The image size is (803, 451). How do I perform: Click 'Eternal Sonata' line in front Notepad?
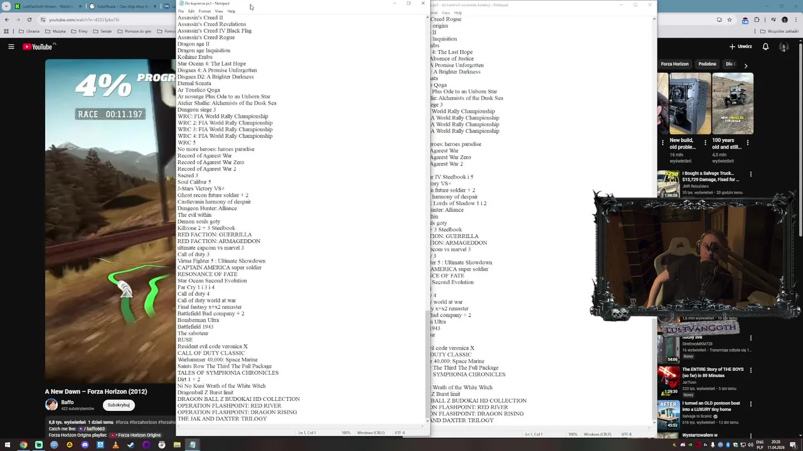(x=194, y=83)
